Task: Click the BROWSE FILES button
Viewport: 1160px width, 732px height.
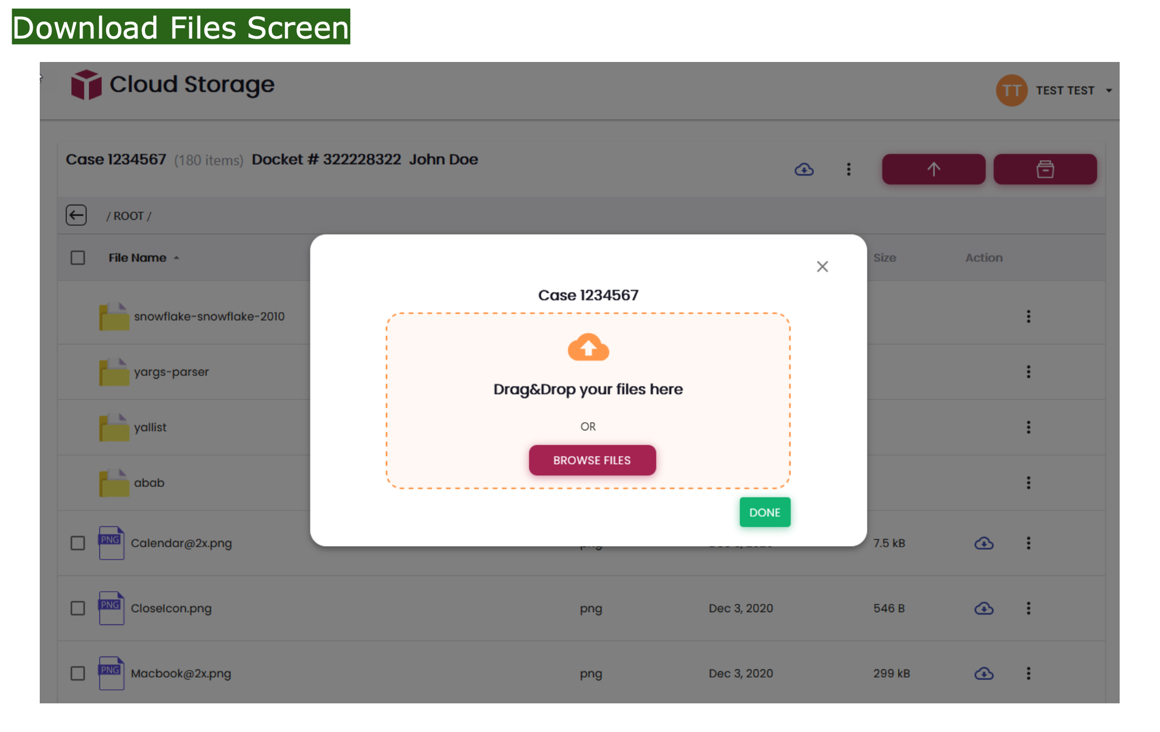Action: point(592,460)
